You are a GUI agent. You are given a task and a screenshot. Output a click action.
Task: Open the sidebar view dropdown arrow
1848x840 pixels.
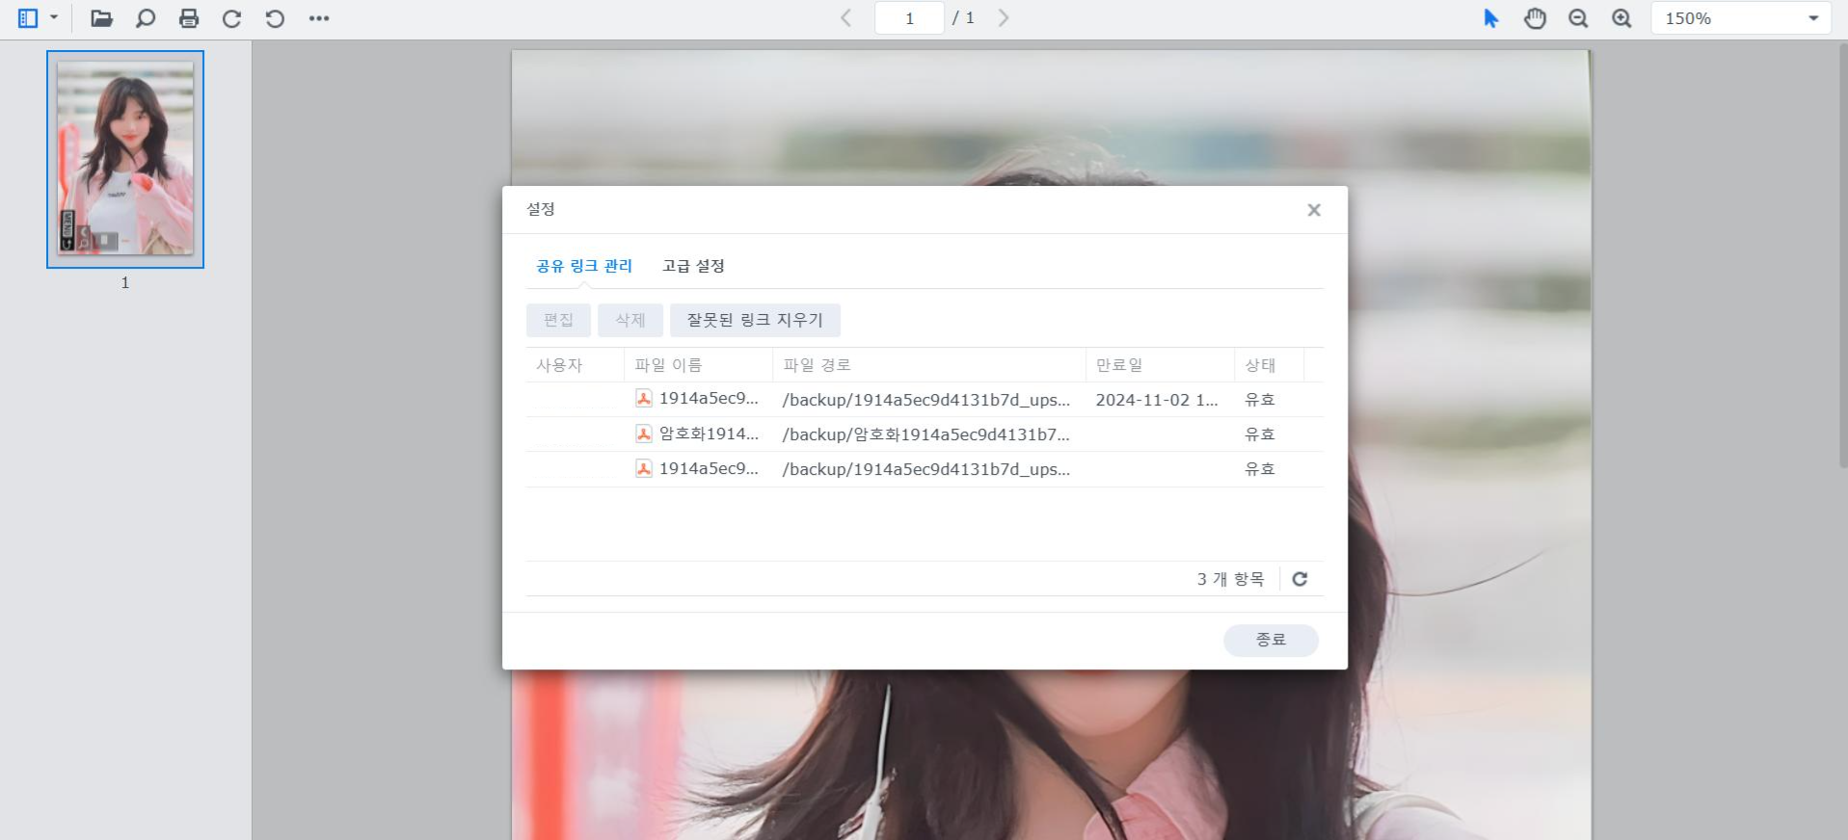pos(54,18)
